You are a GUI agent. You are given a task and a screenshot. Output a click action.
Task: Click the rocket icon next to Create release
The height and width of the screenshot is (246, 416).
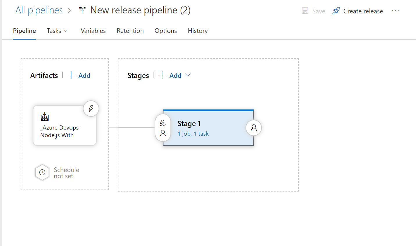point(336,11)
